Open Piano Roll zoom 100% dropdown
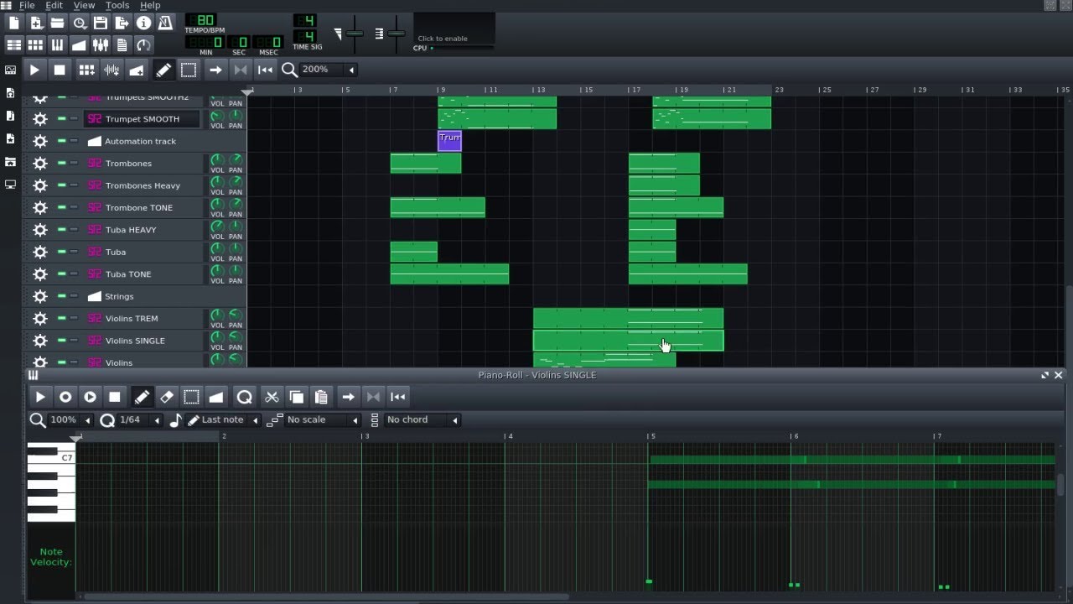The image size is (1073, 604). pos(69,420)
